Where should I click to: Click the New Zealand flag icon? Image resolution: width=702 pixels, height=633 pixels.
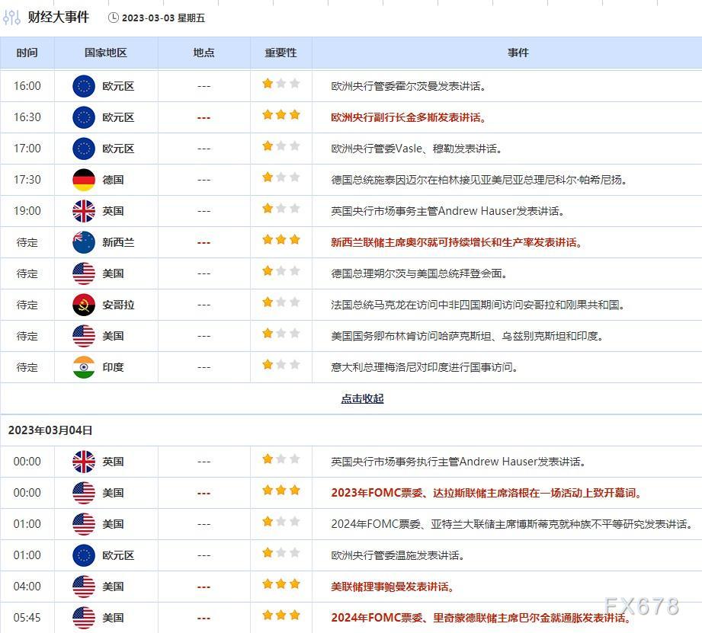point(84,242)
